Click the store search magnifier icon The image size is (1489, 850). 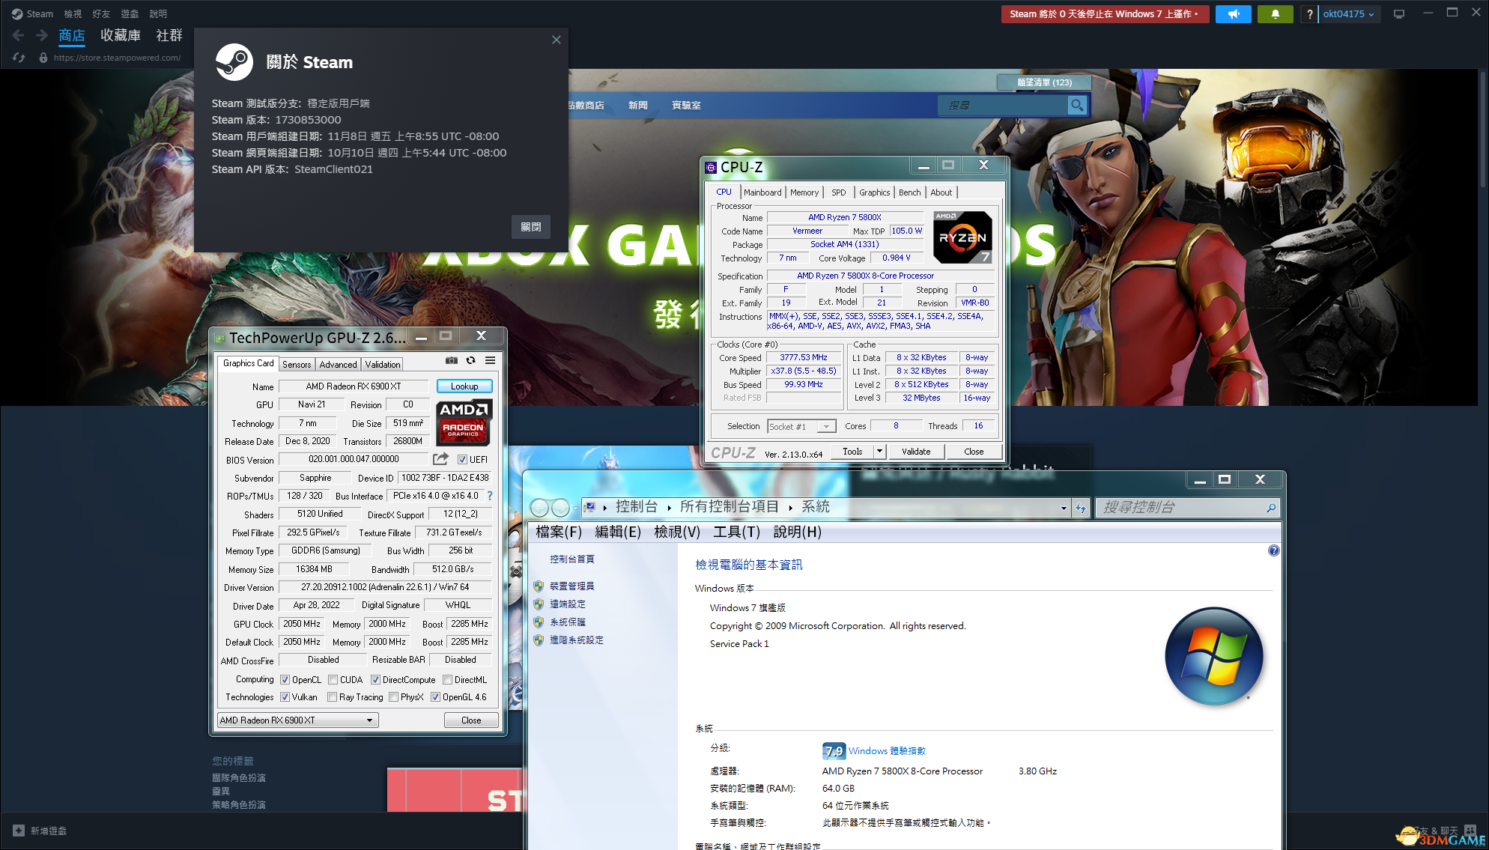[1077, 106]
